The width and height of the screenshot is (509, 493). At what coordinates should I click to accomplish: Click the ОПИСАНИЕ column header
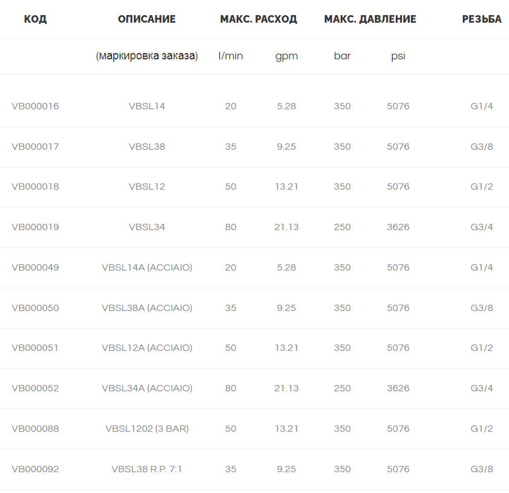147,19
